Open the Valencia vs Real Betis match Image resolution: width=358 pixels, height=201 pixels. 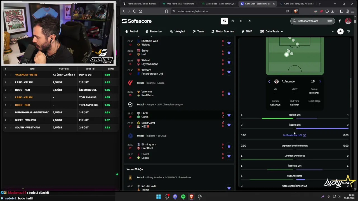(x=179, y=94)
